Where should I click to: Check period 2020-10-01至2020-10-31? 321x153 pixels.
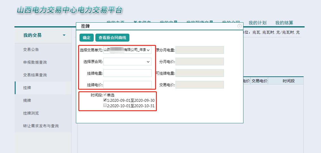(105, 105)
